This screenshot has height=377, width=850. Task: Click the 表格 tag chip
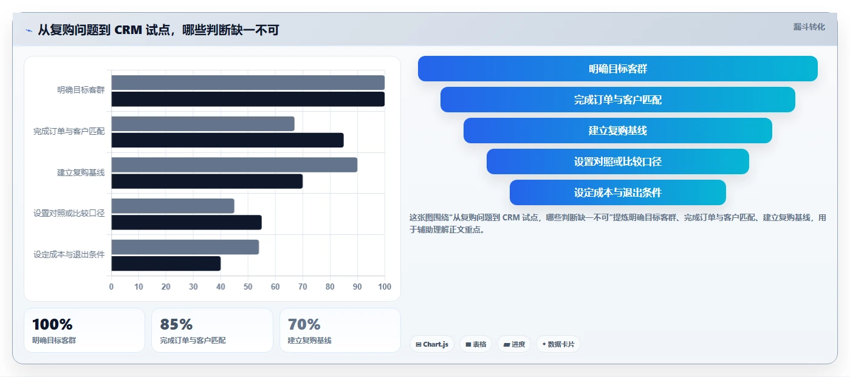pyautogui.click(x=476, y=344)
